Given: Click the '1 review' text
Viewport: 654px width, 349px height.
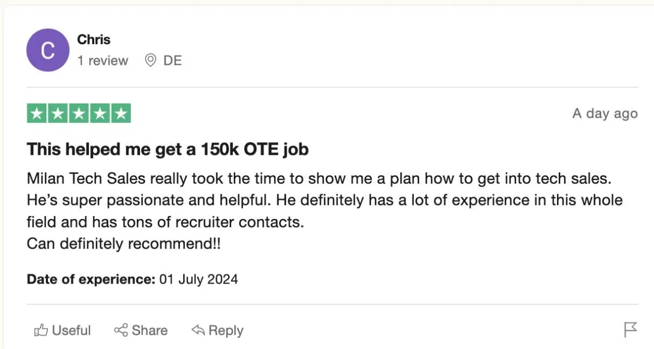Looking at the screenshot, I should point(102,61).
